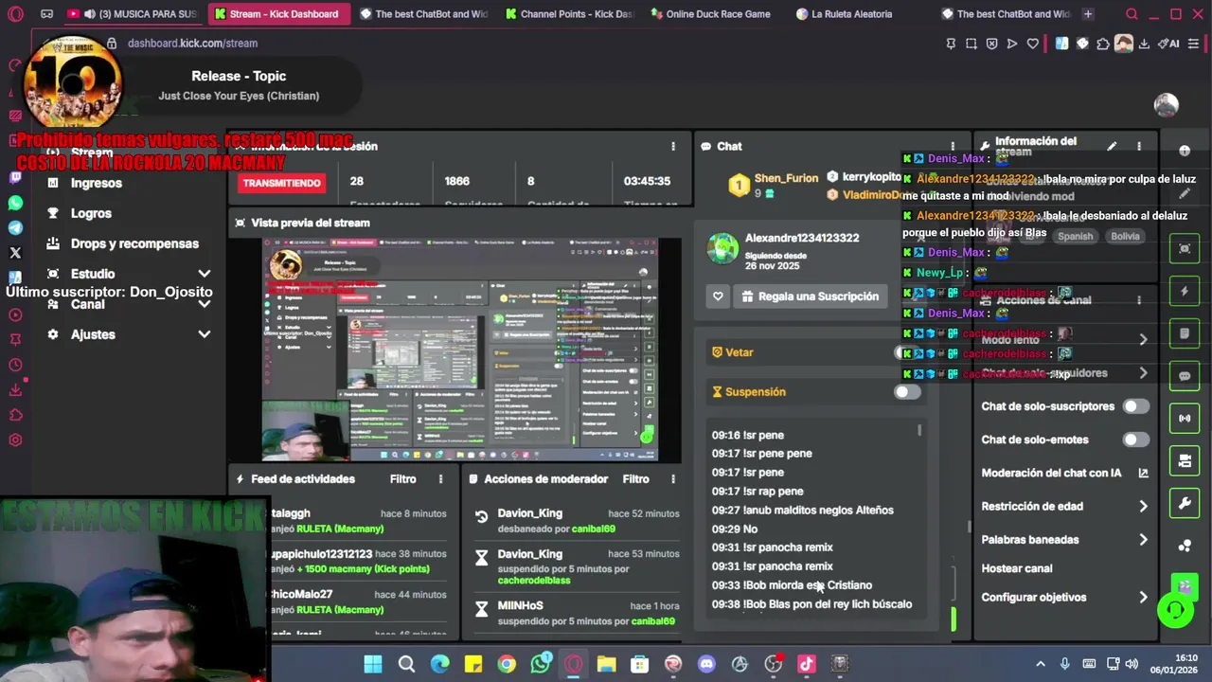The height and width of the screenshot is (682, 1212).
Task: Enable Chat de solo-emotes toggle
Action: point(1135,440)
